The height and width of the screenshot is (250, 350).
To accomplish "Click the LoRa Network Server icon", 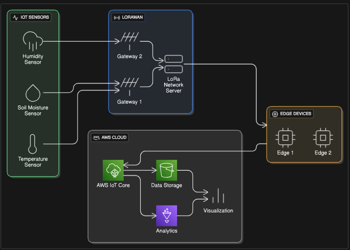I will [x=173, y=64].
